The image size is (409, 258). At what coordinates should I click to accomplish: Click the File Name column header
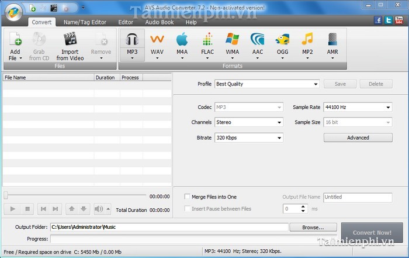[x=48, y=78]
